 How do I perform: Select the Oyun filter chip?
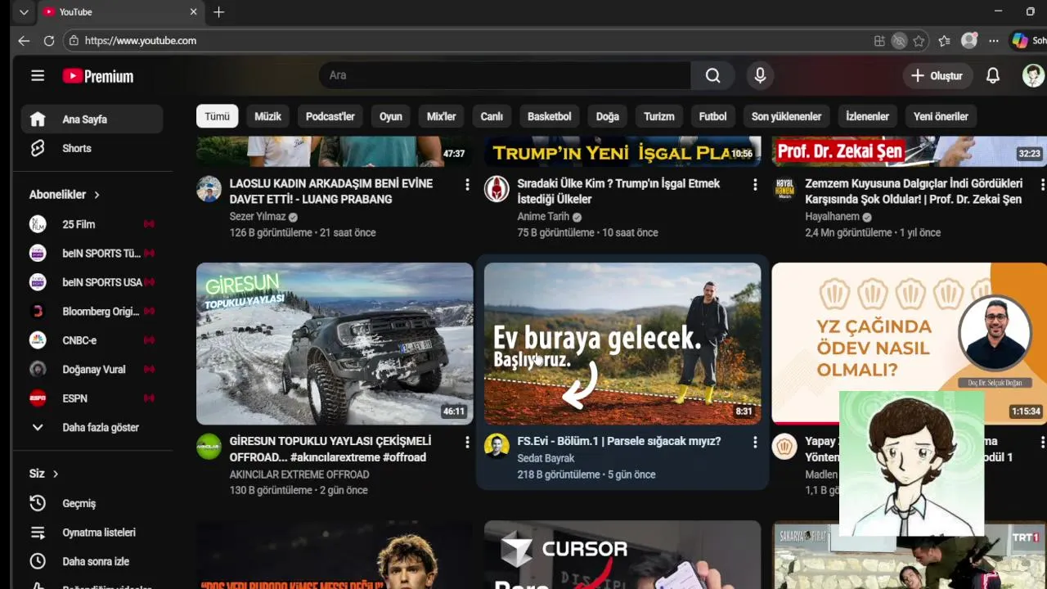[391, 116]
